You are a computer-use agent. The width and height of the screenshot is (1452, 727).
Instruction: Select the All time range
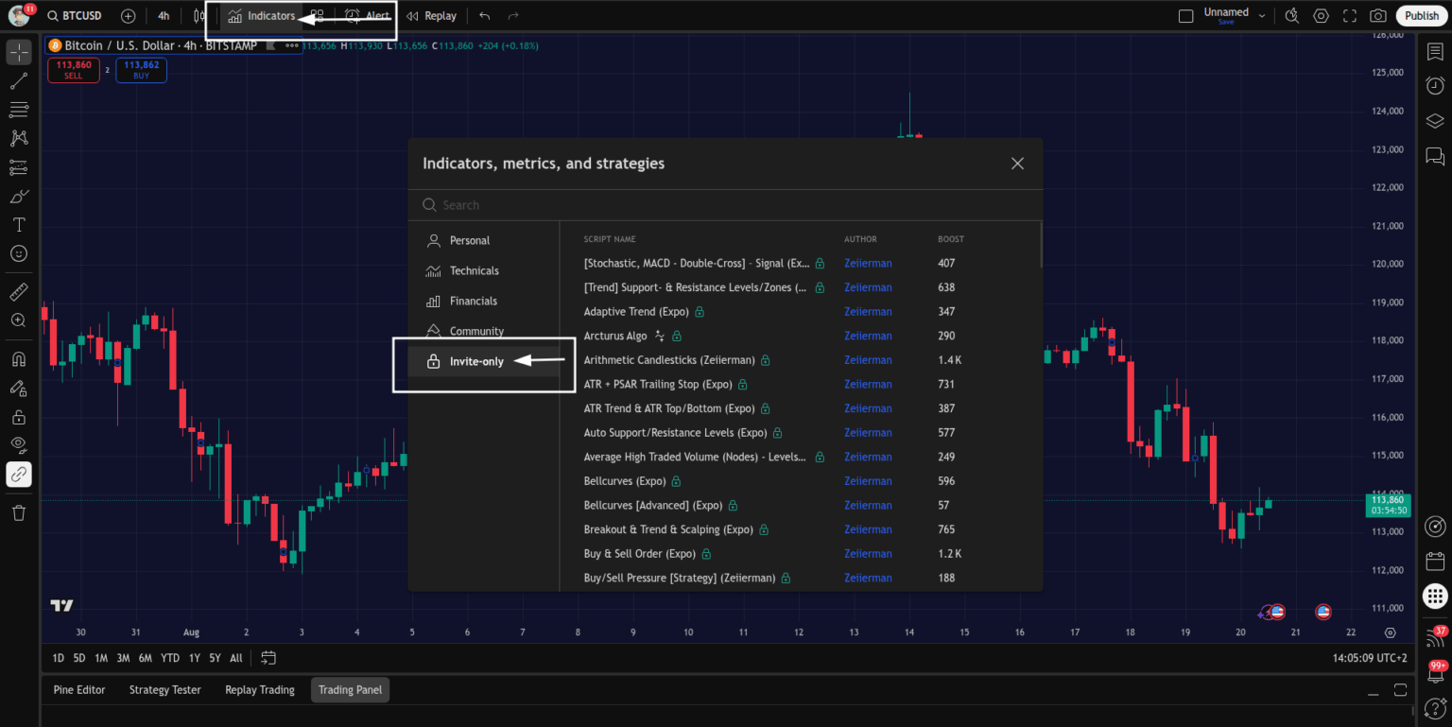click(235, 658)
